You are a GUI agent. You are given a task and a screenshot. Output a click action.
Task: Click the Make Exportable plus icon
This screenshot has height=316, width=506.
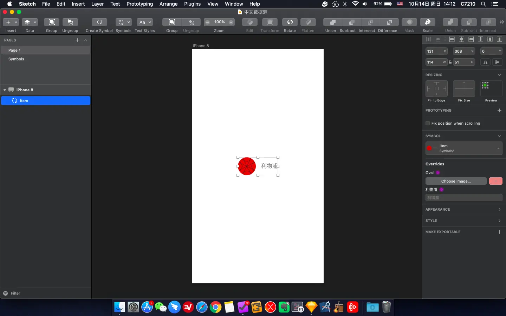point(499,232)
